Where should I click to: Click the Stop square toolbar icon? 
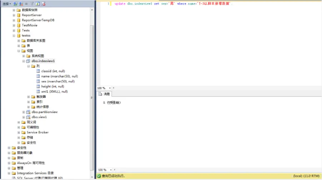(x=26, y=4)
